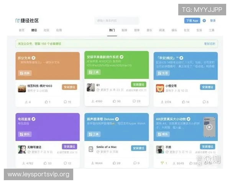Image resolution: width=230 pixels, height=184 pixels.
Task: Click avatar of author 不郑
Action: pos(160,149)
